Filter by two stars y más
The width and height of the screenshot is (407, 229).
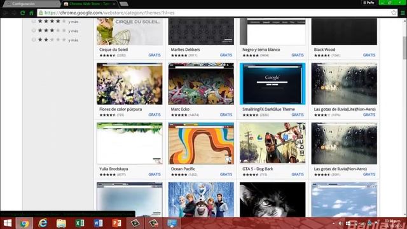tap(55, 39)
